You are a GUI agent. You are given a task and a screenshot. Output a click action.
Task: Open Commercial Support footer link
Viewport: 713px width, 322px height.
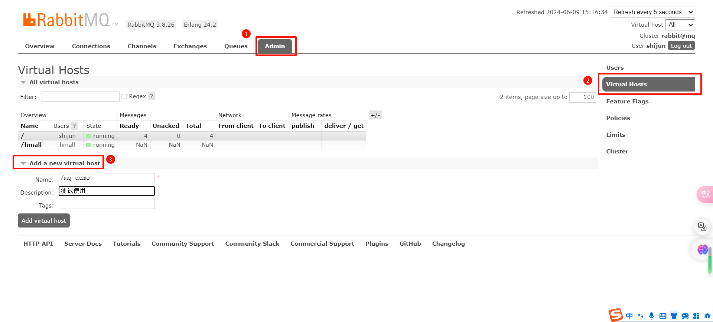pos(322,243)
